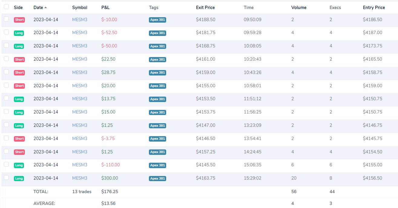Open the MESM3 link on the 13:54:41 trade
398x208 pixels.
[x=80, y=139]
